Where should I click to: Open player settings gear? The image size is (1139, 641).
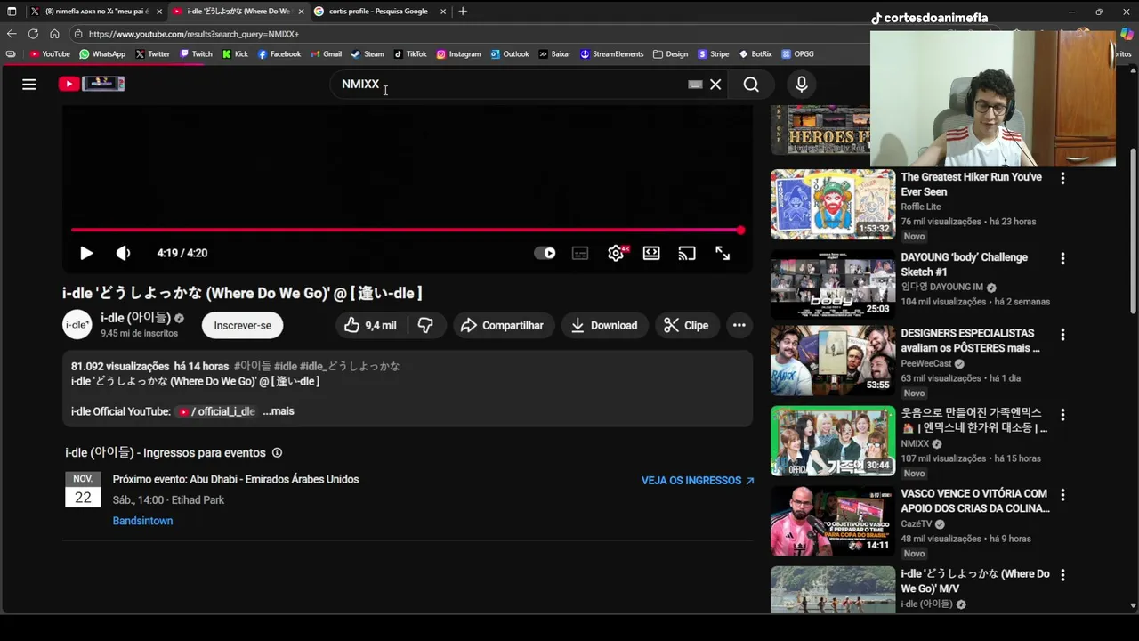[616, 253]
